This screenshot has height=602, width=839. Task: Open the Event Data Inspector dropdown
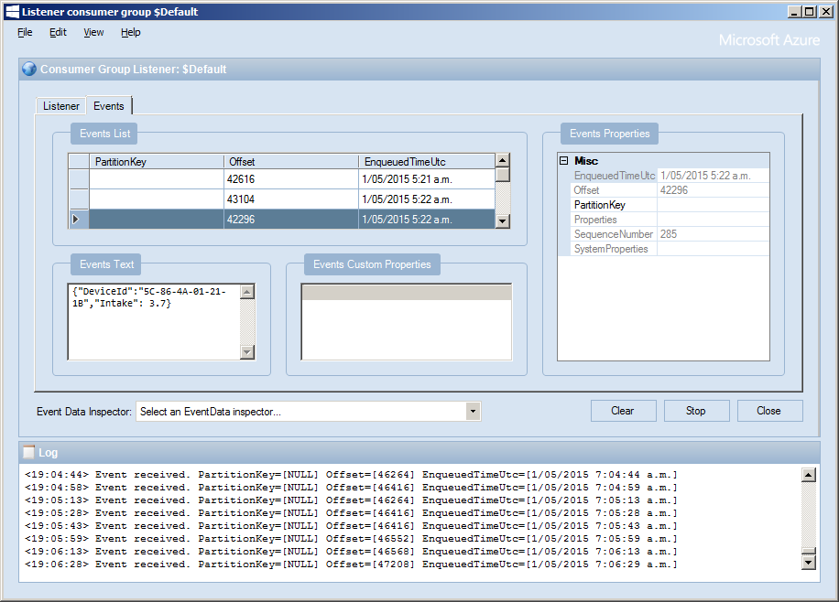pyautogui.click(x=473, y=412)
